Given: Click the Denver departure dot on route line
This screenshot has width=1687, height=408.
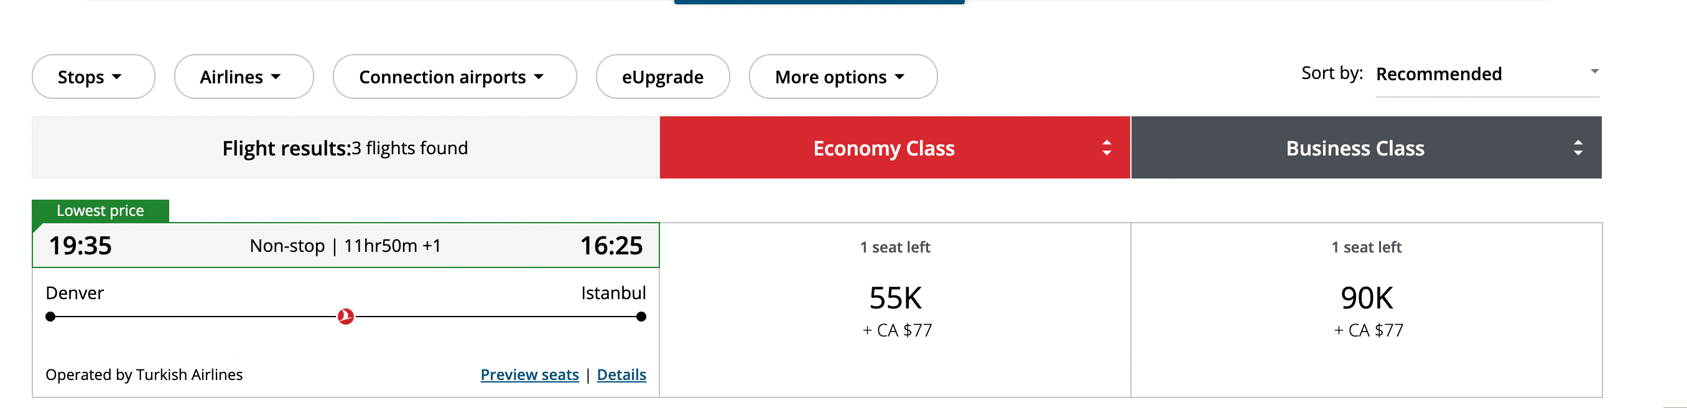Looking at the screenshot, I should pos(50,317).
